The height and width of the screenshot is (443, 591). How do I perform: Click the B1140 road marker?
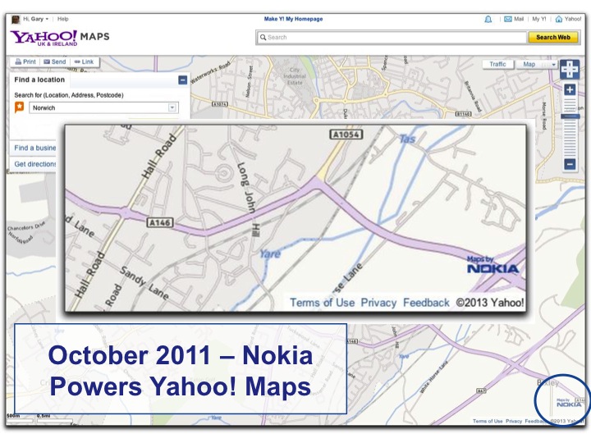464,114
